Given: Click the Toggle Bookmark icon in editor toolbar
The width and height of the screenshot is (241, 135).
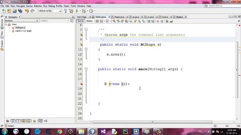Looking at the screenshot, I should [x=143, y=21].
